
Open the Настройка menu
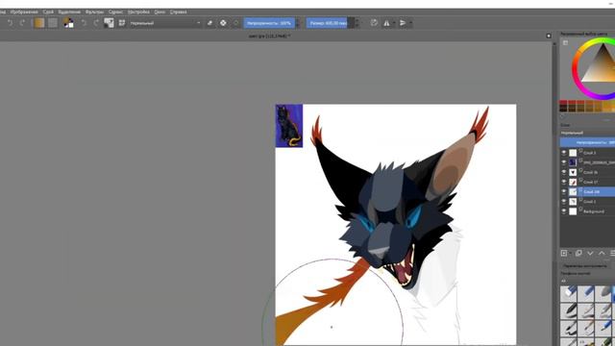(138, 12)
